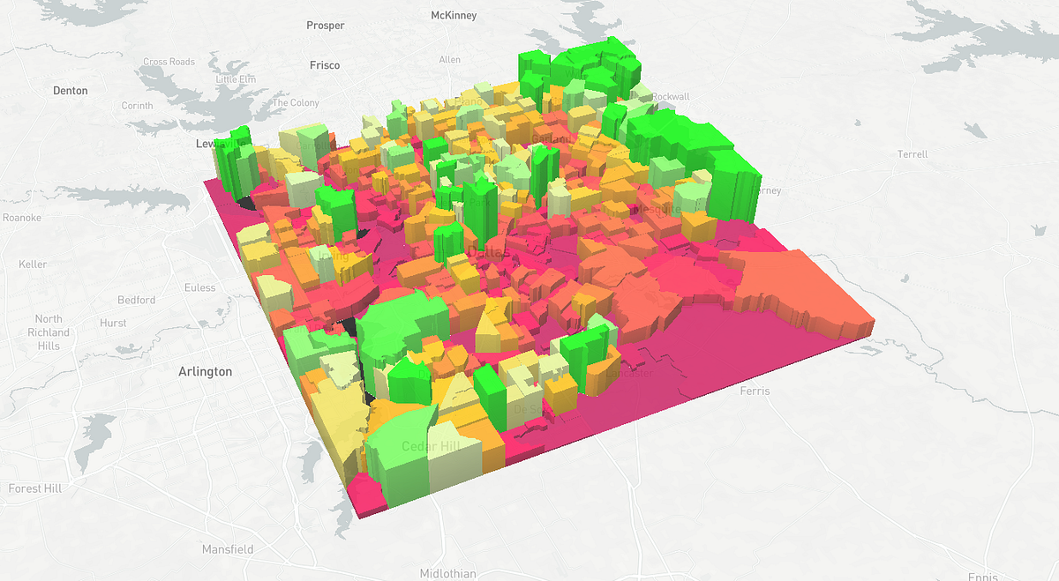This screenshot has height=581, width=1059.
Task: Click the Arlington city label
Action: pyautogui.click(x=206, y=371)
